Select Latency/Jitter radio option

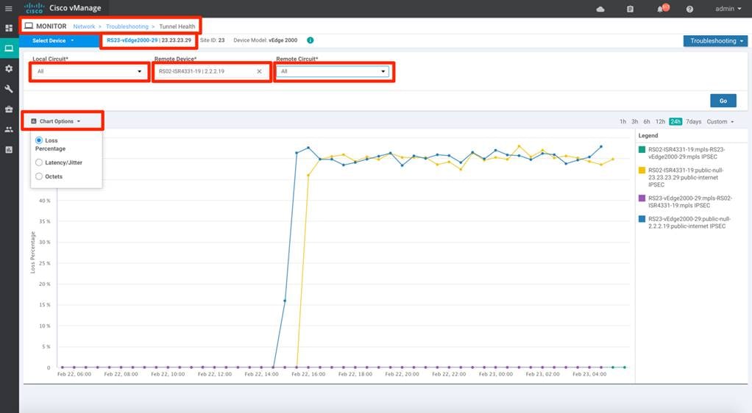point(39,162)
